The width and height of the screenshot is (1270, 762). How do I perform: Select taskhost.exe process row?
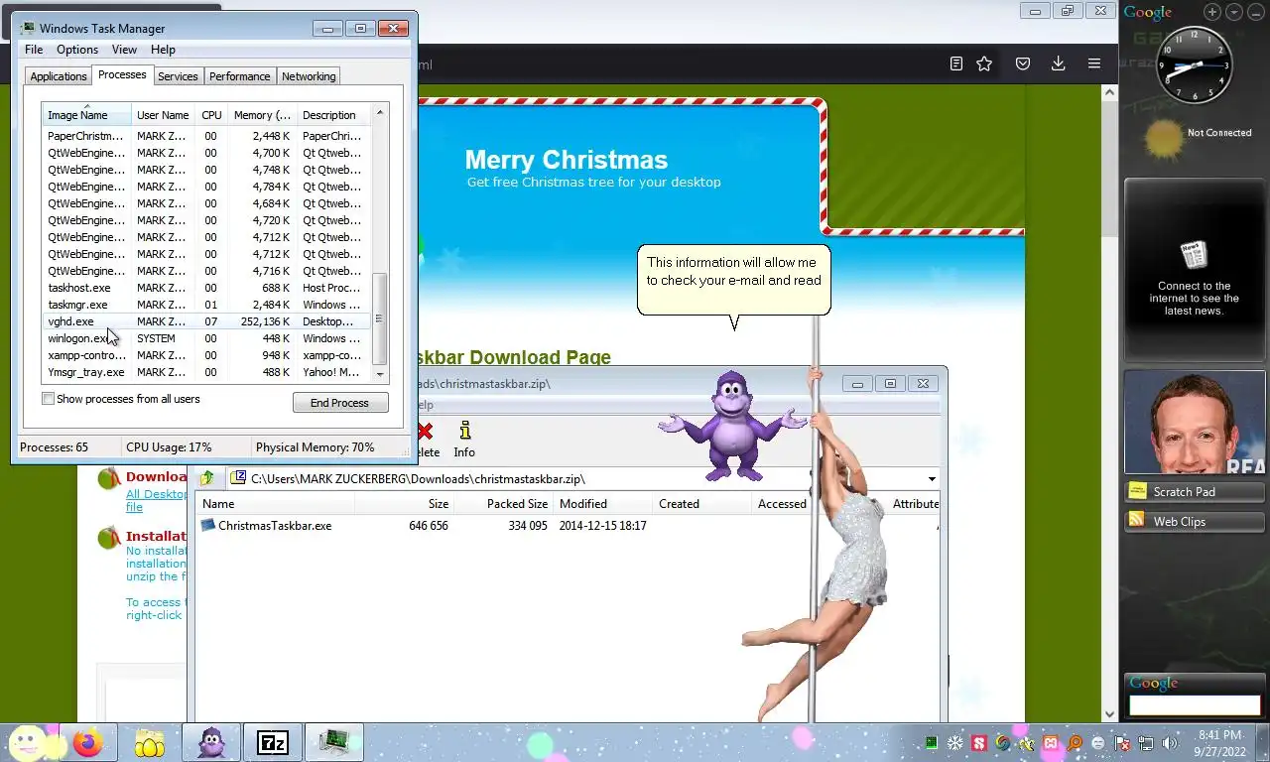click(x=206, y=288)
